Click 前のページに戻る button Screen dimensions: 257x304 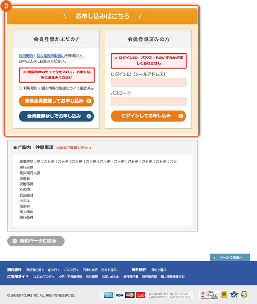[36, 241]
